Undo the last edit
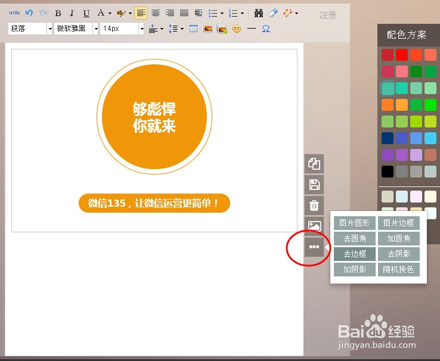Viewport: 440px width, 361px height. pyautogui.click(x=29, y=13)
